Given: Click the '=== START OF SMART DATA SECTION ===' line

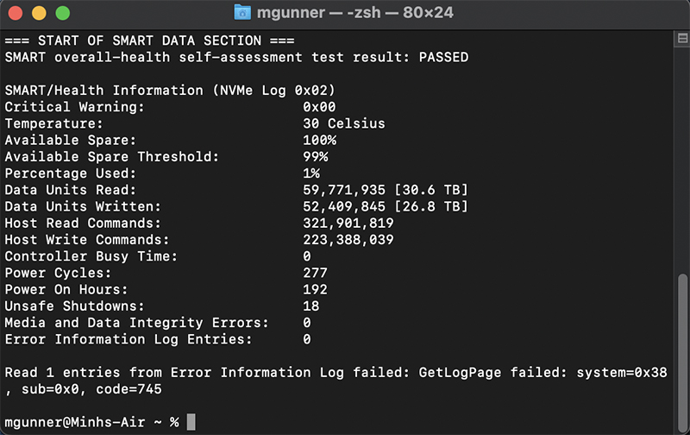Looking at the screenshot, I should (x=149, y=41).
